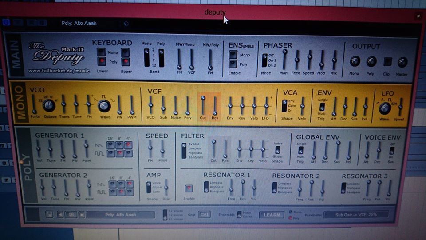Open the Poly: Alto Aaah preset list at top
This screenshot has width=426, height=240.
pyautogui.click(x=79, y=24)
